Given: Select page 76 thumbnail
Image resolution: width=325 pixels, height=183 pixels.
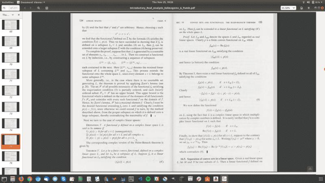Looking at the screenshot, I should (x=11, y=156).
